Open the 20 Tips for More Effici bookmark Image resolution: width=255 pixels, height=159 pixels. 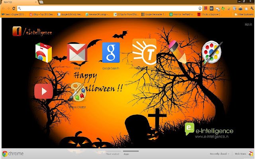[126, 14]
